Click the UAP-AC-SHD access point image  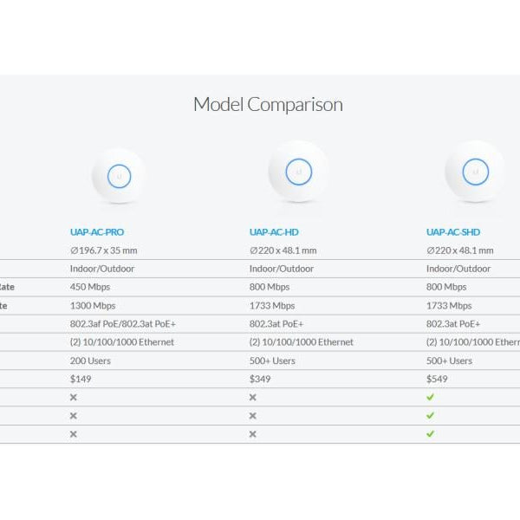point(475,172)
